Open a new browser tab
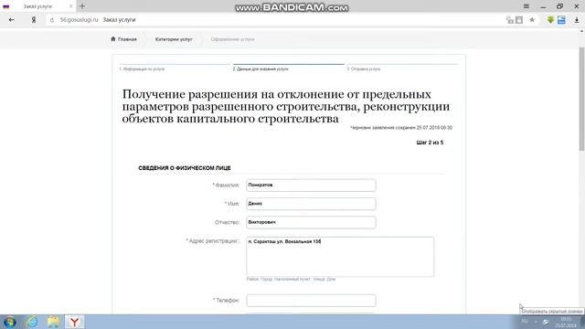 point(82,6)
